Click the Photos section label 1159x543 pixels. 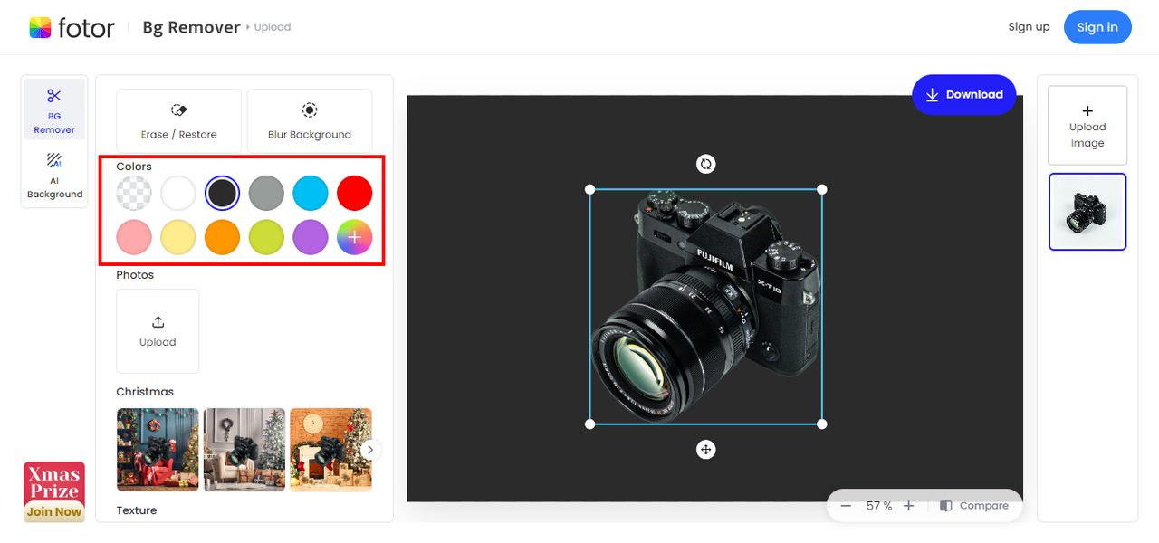click(x=135, y=275)
